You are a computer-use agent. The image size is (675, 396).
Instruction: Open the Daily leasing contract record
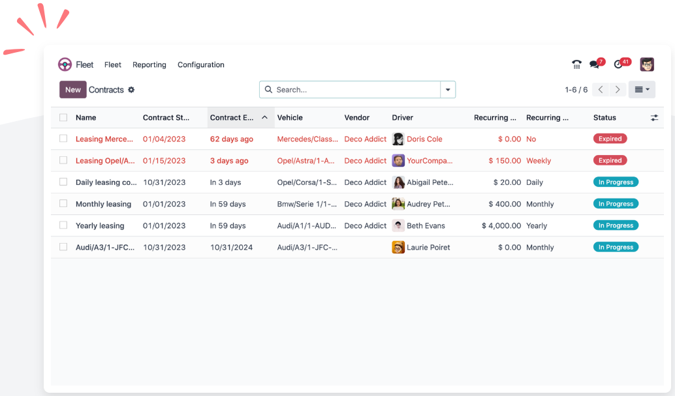(106, 182)
